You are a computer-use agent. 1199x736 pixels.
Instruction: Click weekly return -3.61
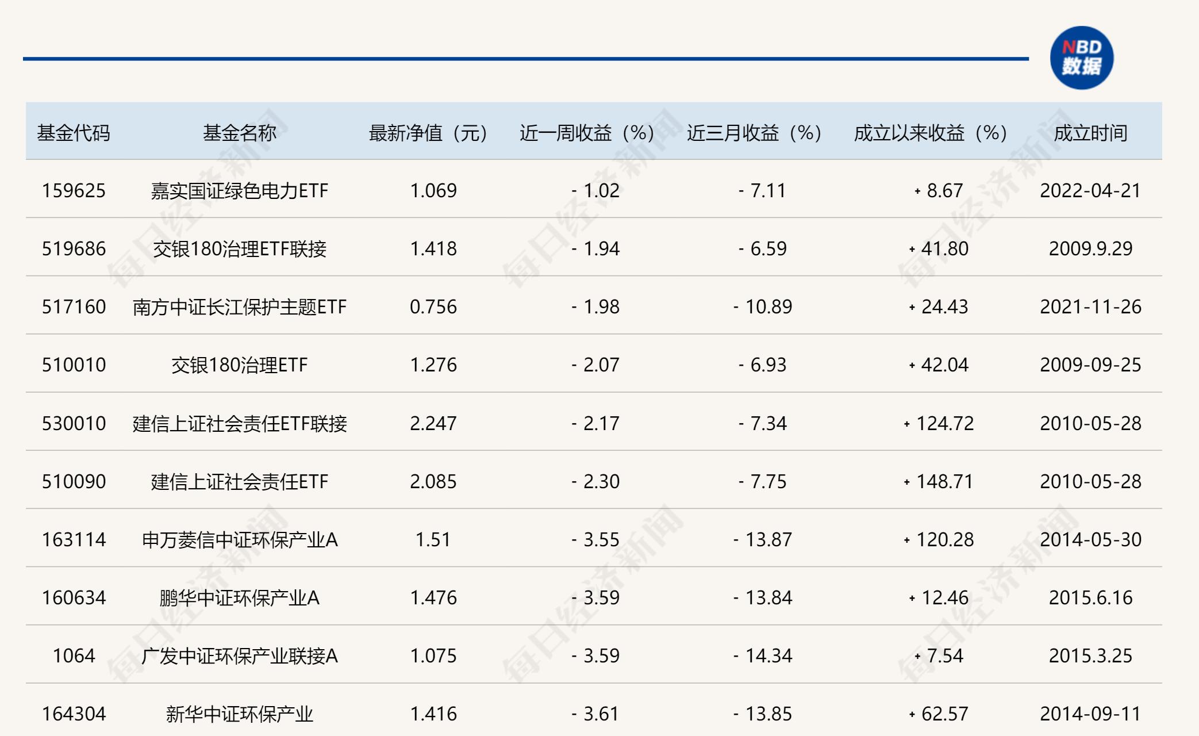595,714
